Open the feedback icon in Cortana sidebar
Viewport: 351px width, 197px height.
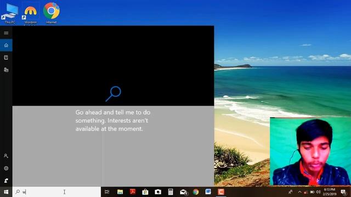(x=6, y=181)
